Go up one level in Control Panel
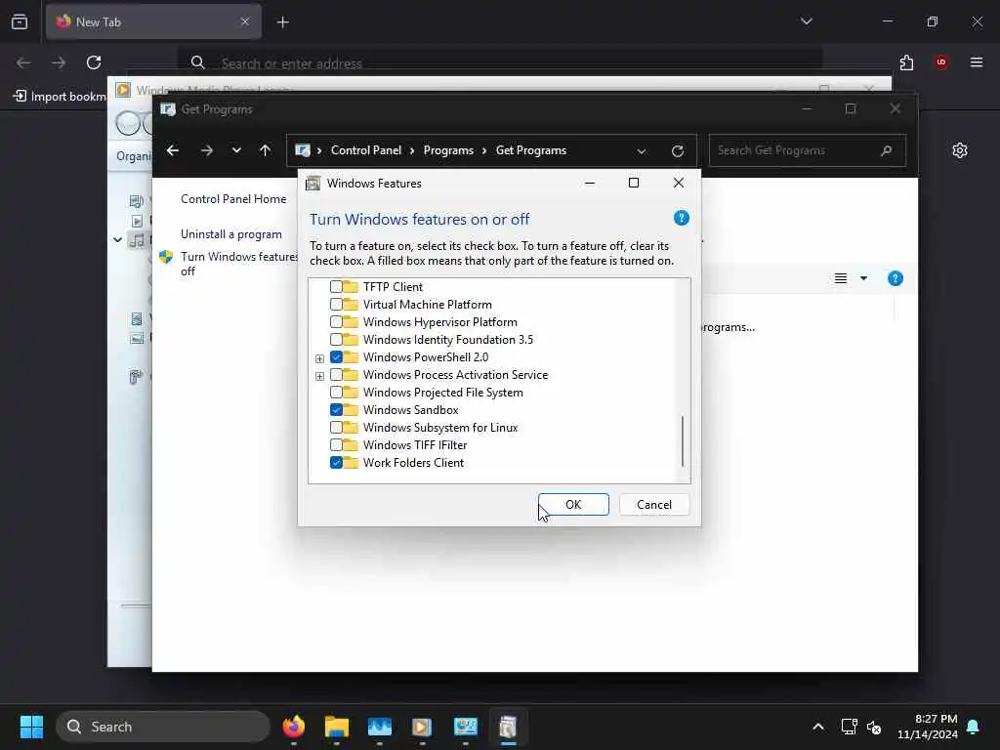Viewport: 1000px width, 750px height. (266, 150)
